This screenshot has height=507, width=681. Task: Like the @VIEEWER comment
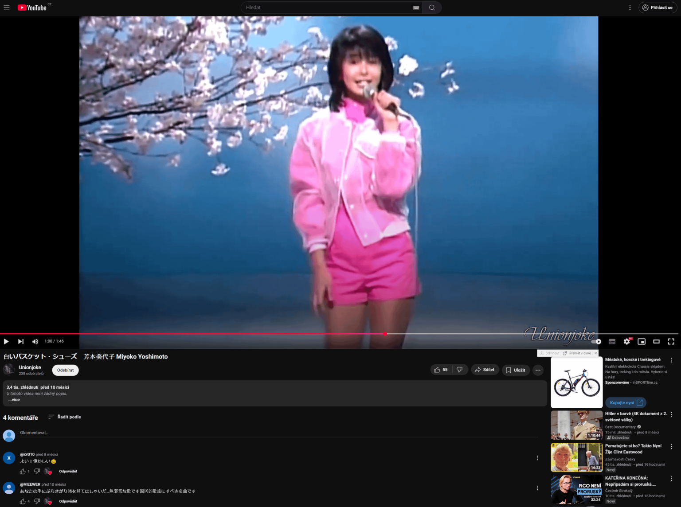pos(23,501)
